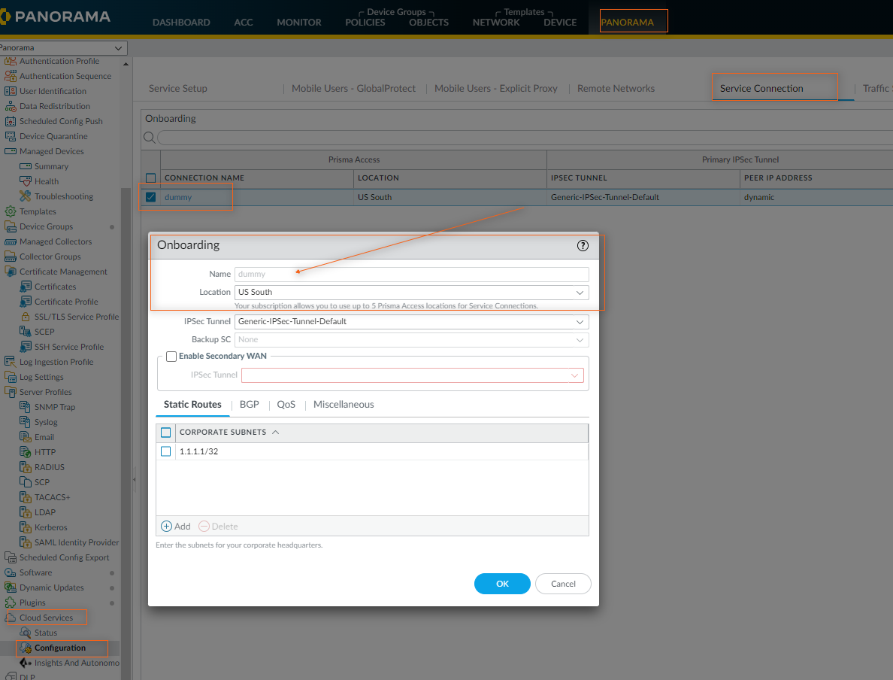
Task: Click the Templates gear icon in sidebar
Action: [x=11, y=211]
